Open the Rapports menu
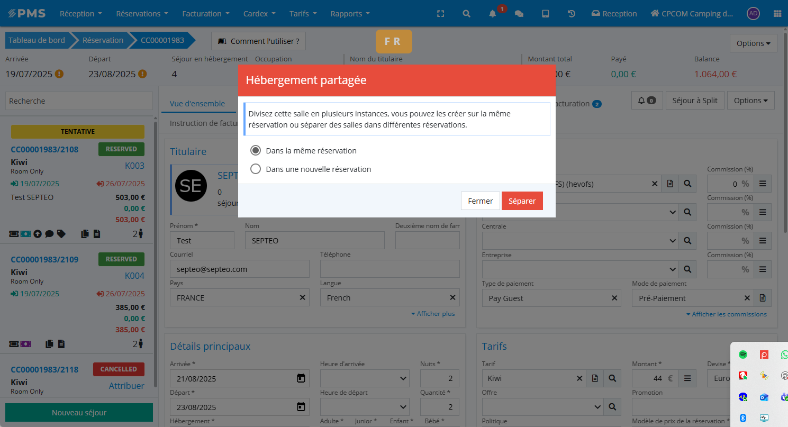This screenshot has width=788, height=427. [x=350, y=14]
